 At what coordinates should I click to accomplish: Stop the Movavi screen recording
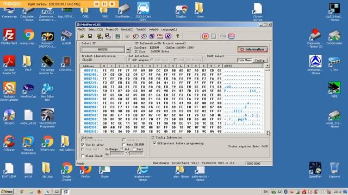113,4
